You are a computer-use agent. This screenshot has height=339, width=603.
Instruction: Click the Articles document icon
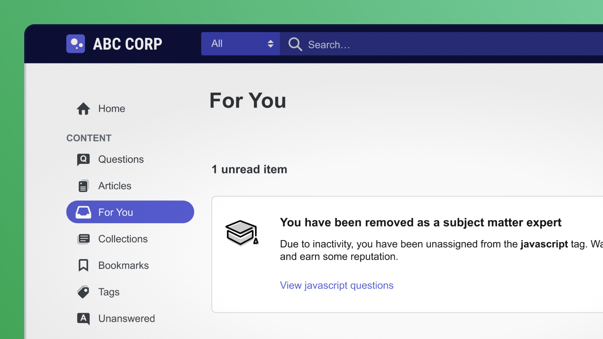83,186
